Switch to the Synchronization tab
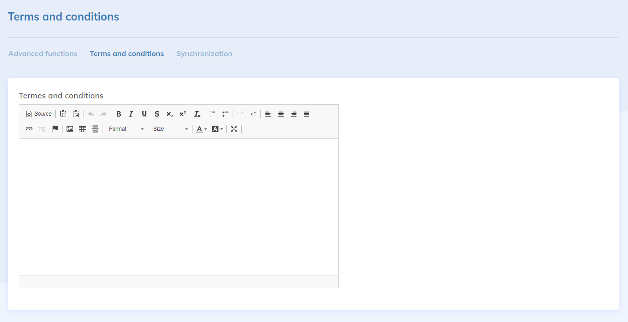 click(204, 54)
